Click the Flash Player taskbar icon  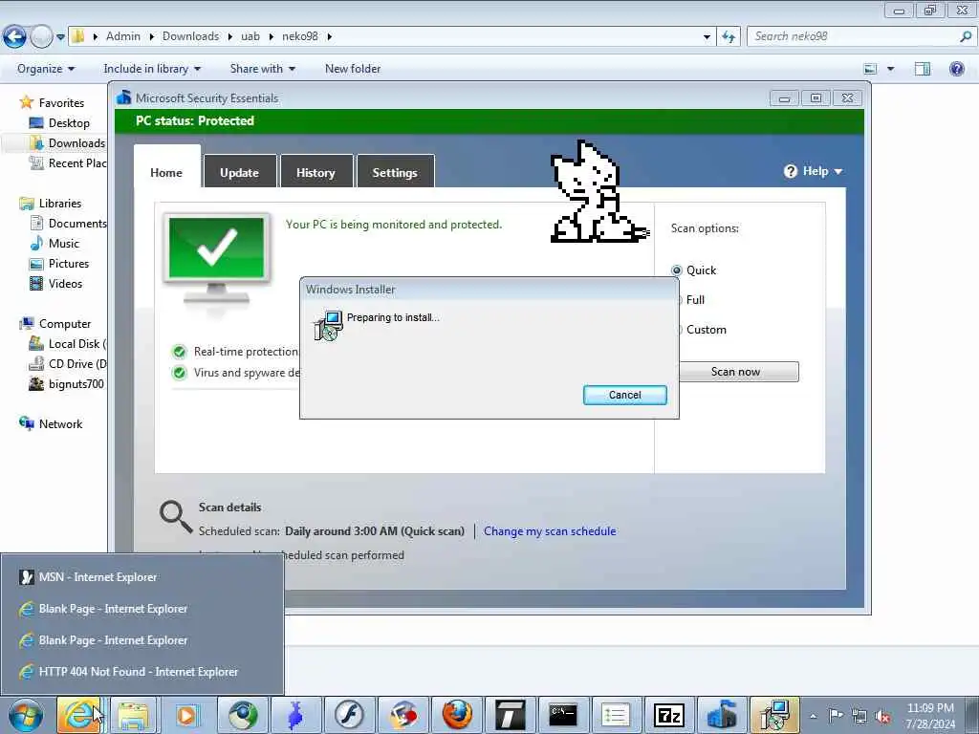[348, 715]
